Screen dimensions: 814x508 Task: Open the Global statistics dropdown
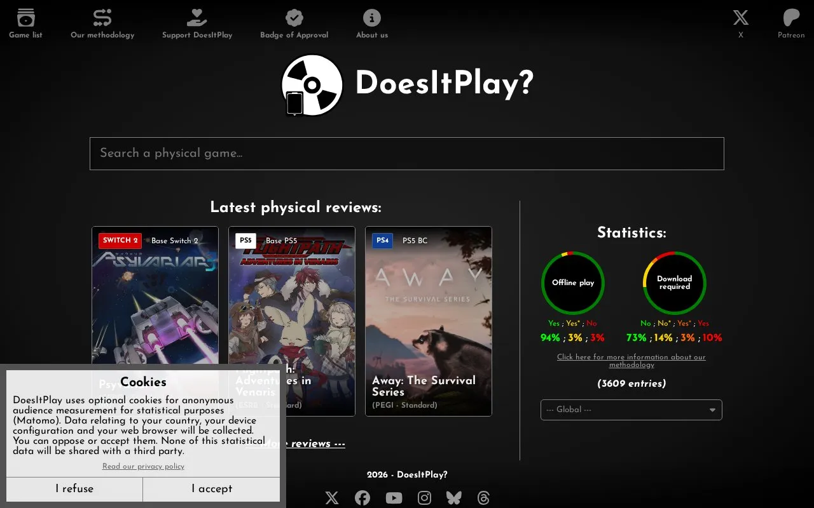(x=631, y=410)
